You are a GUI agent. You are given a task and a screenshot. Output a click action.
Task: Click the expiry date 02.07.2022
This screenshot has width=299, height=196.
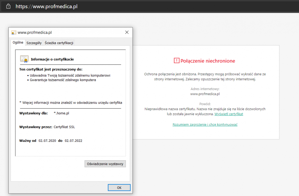tap(73, 141)
